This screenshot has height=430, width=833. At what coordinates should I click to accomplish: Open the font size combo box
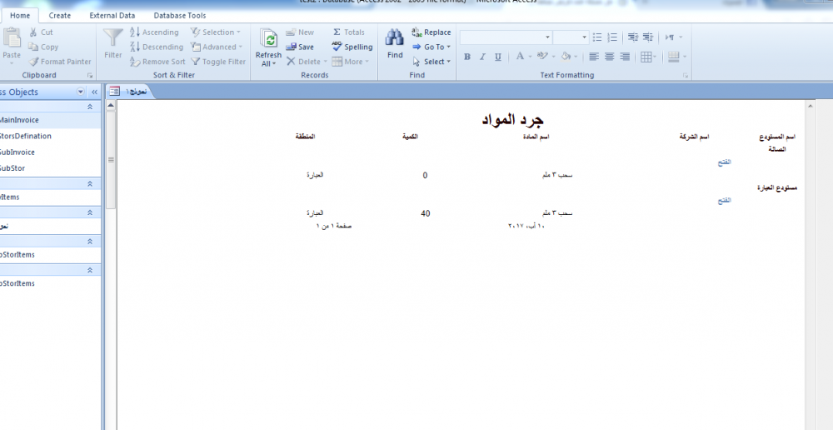(571, 37)
